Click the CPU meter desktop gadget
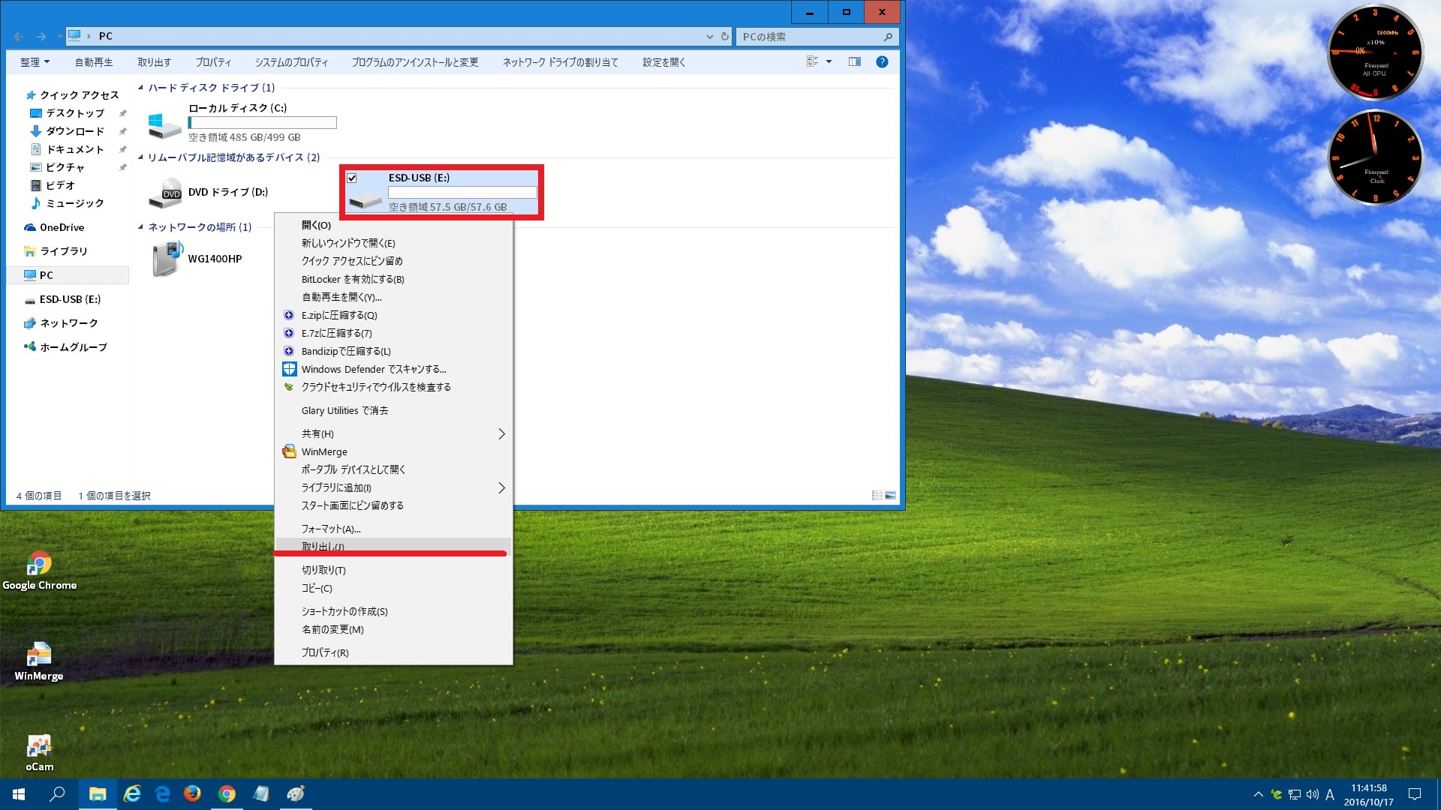1441x810 pixels. (1375, 52)
